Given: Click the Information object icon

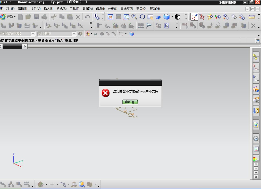Looking at the screenshot, I should coord(97,17).
